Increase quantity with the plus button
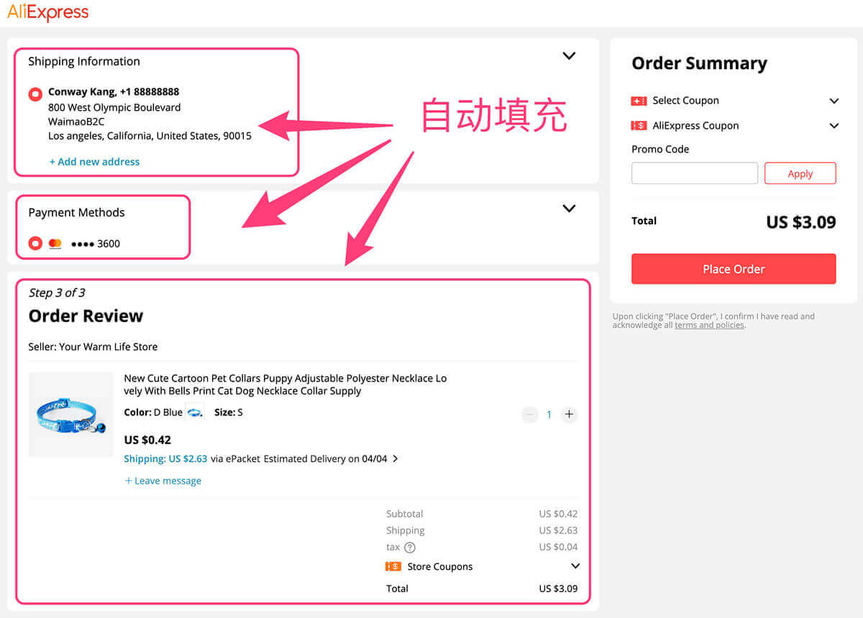The image size is (863, 618). pyautogui.click(x=569, y=414)
